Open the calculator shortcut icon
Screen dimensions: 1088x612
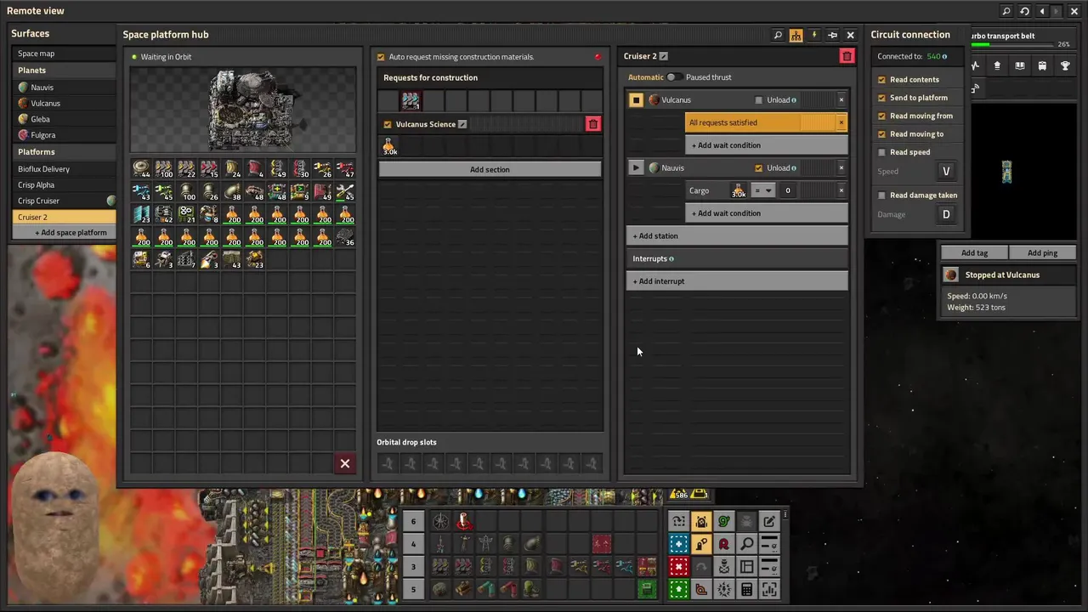point(747,589)
